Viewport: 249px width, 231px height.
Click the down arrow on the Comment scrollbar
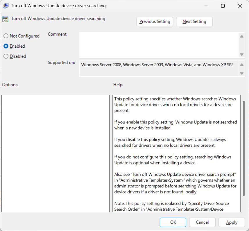point(241,54)
